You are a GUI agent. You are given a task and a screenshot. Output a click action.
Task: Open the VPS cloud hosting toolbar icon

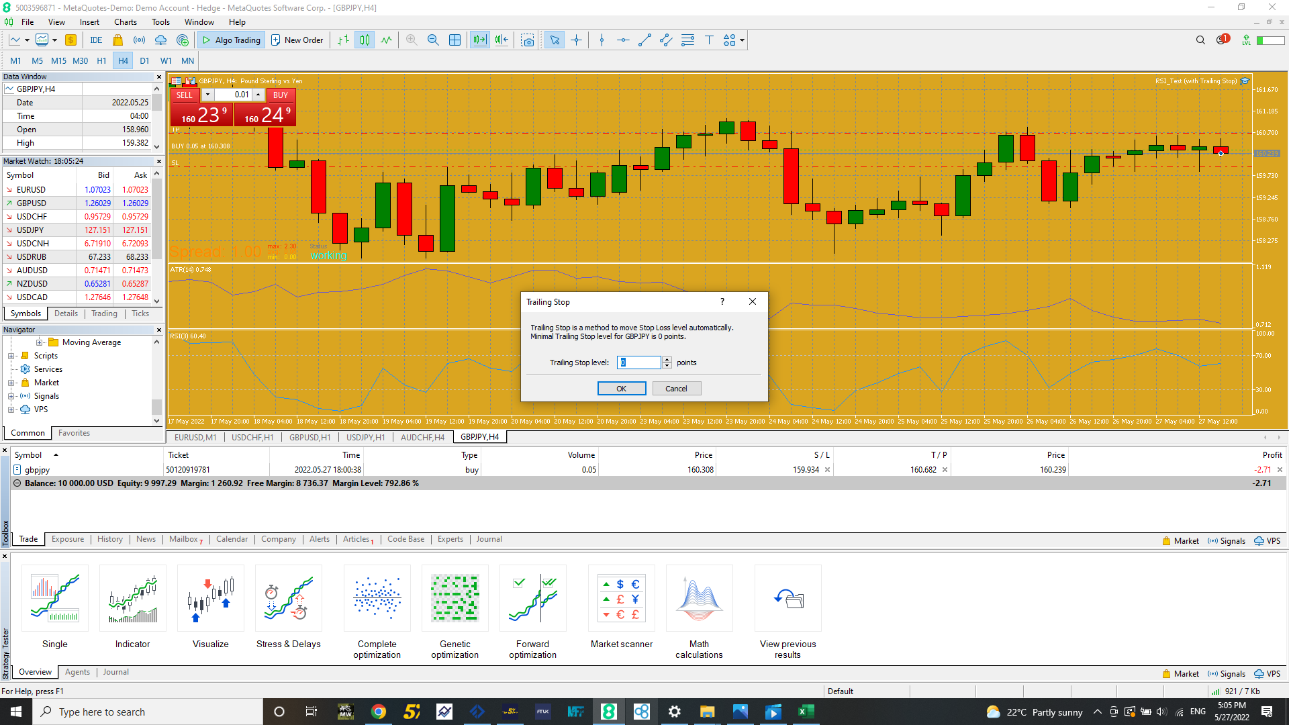pyautogui.click(x=161, y=40)
